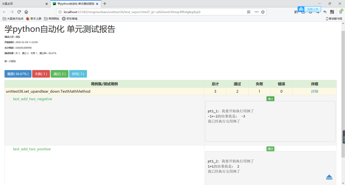Click the undo arrow toolbar icon
The image size is (345, 185).
click(325, 12)
